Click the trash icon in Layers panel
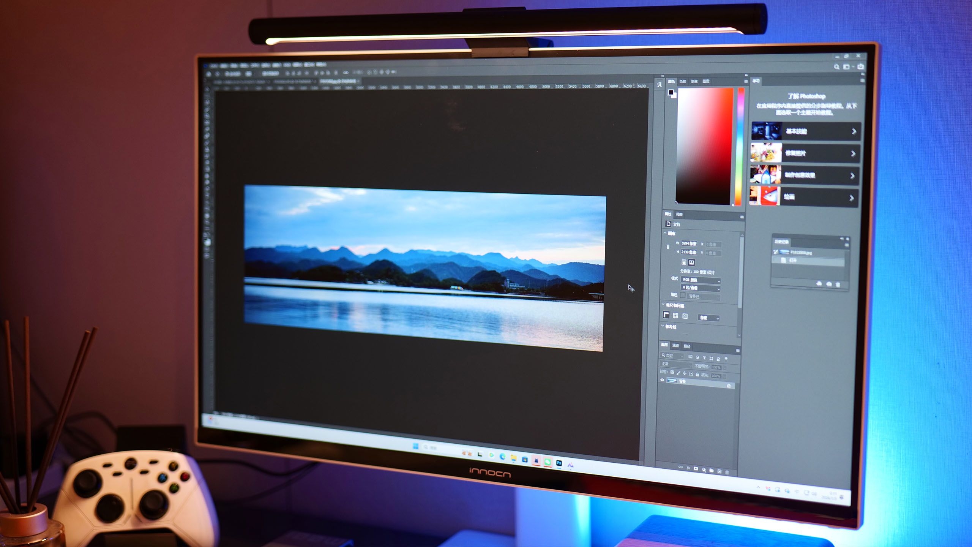 [727, 472]
